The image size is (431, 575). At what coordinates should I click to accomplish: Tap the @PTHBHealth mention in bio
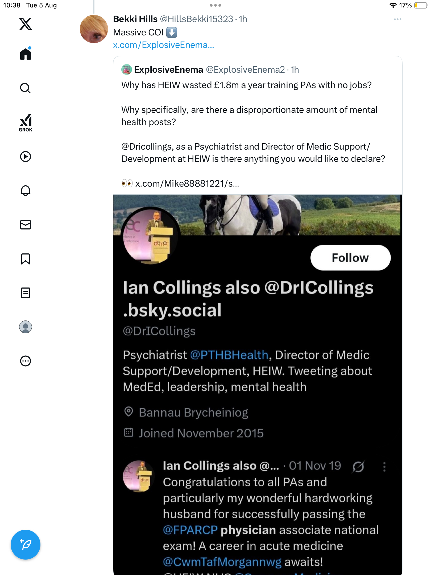coord(229,355)
